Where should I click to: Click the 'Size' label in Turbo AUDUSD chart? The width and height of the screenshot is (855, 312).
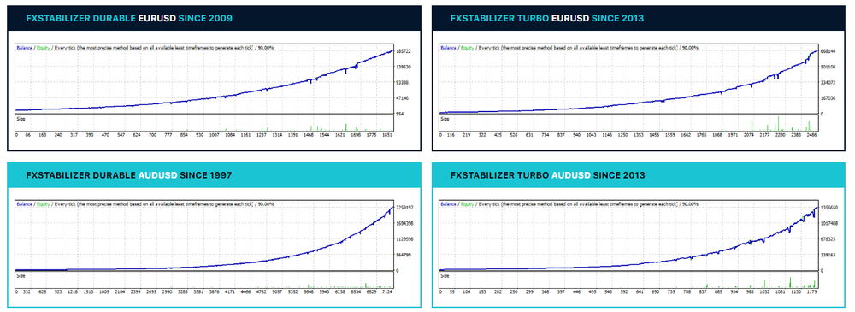pyautogui.click(x=445, y=275)
